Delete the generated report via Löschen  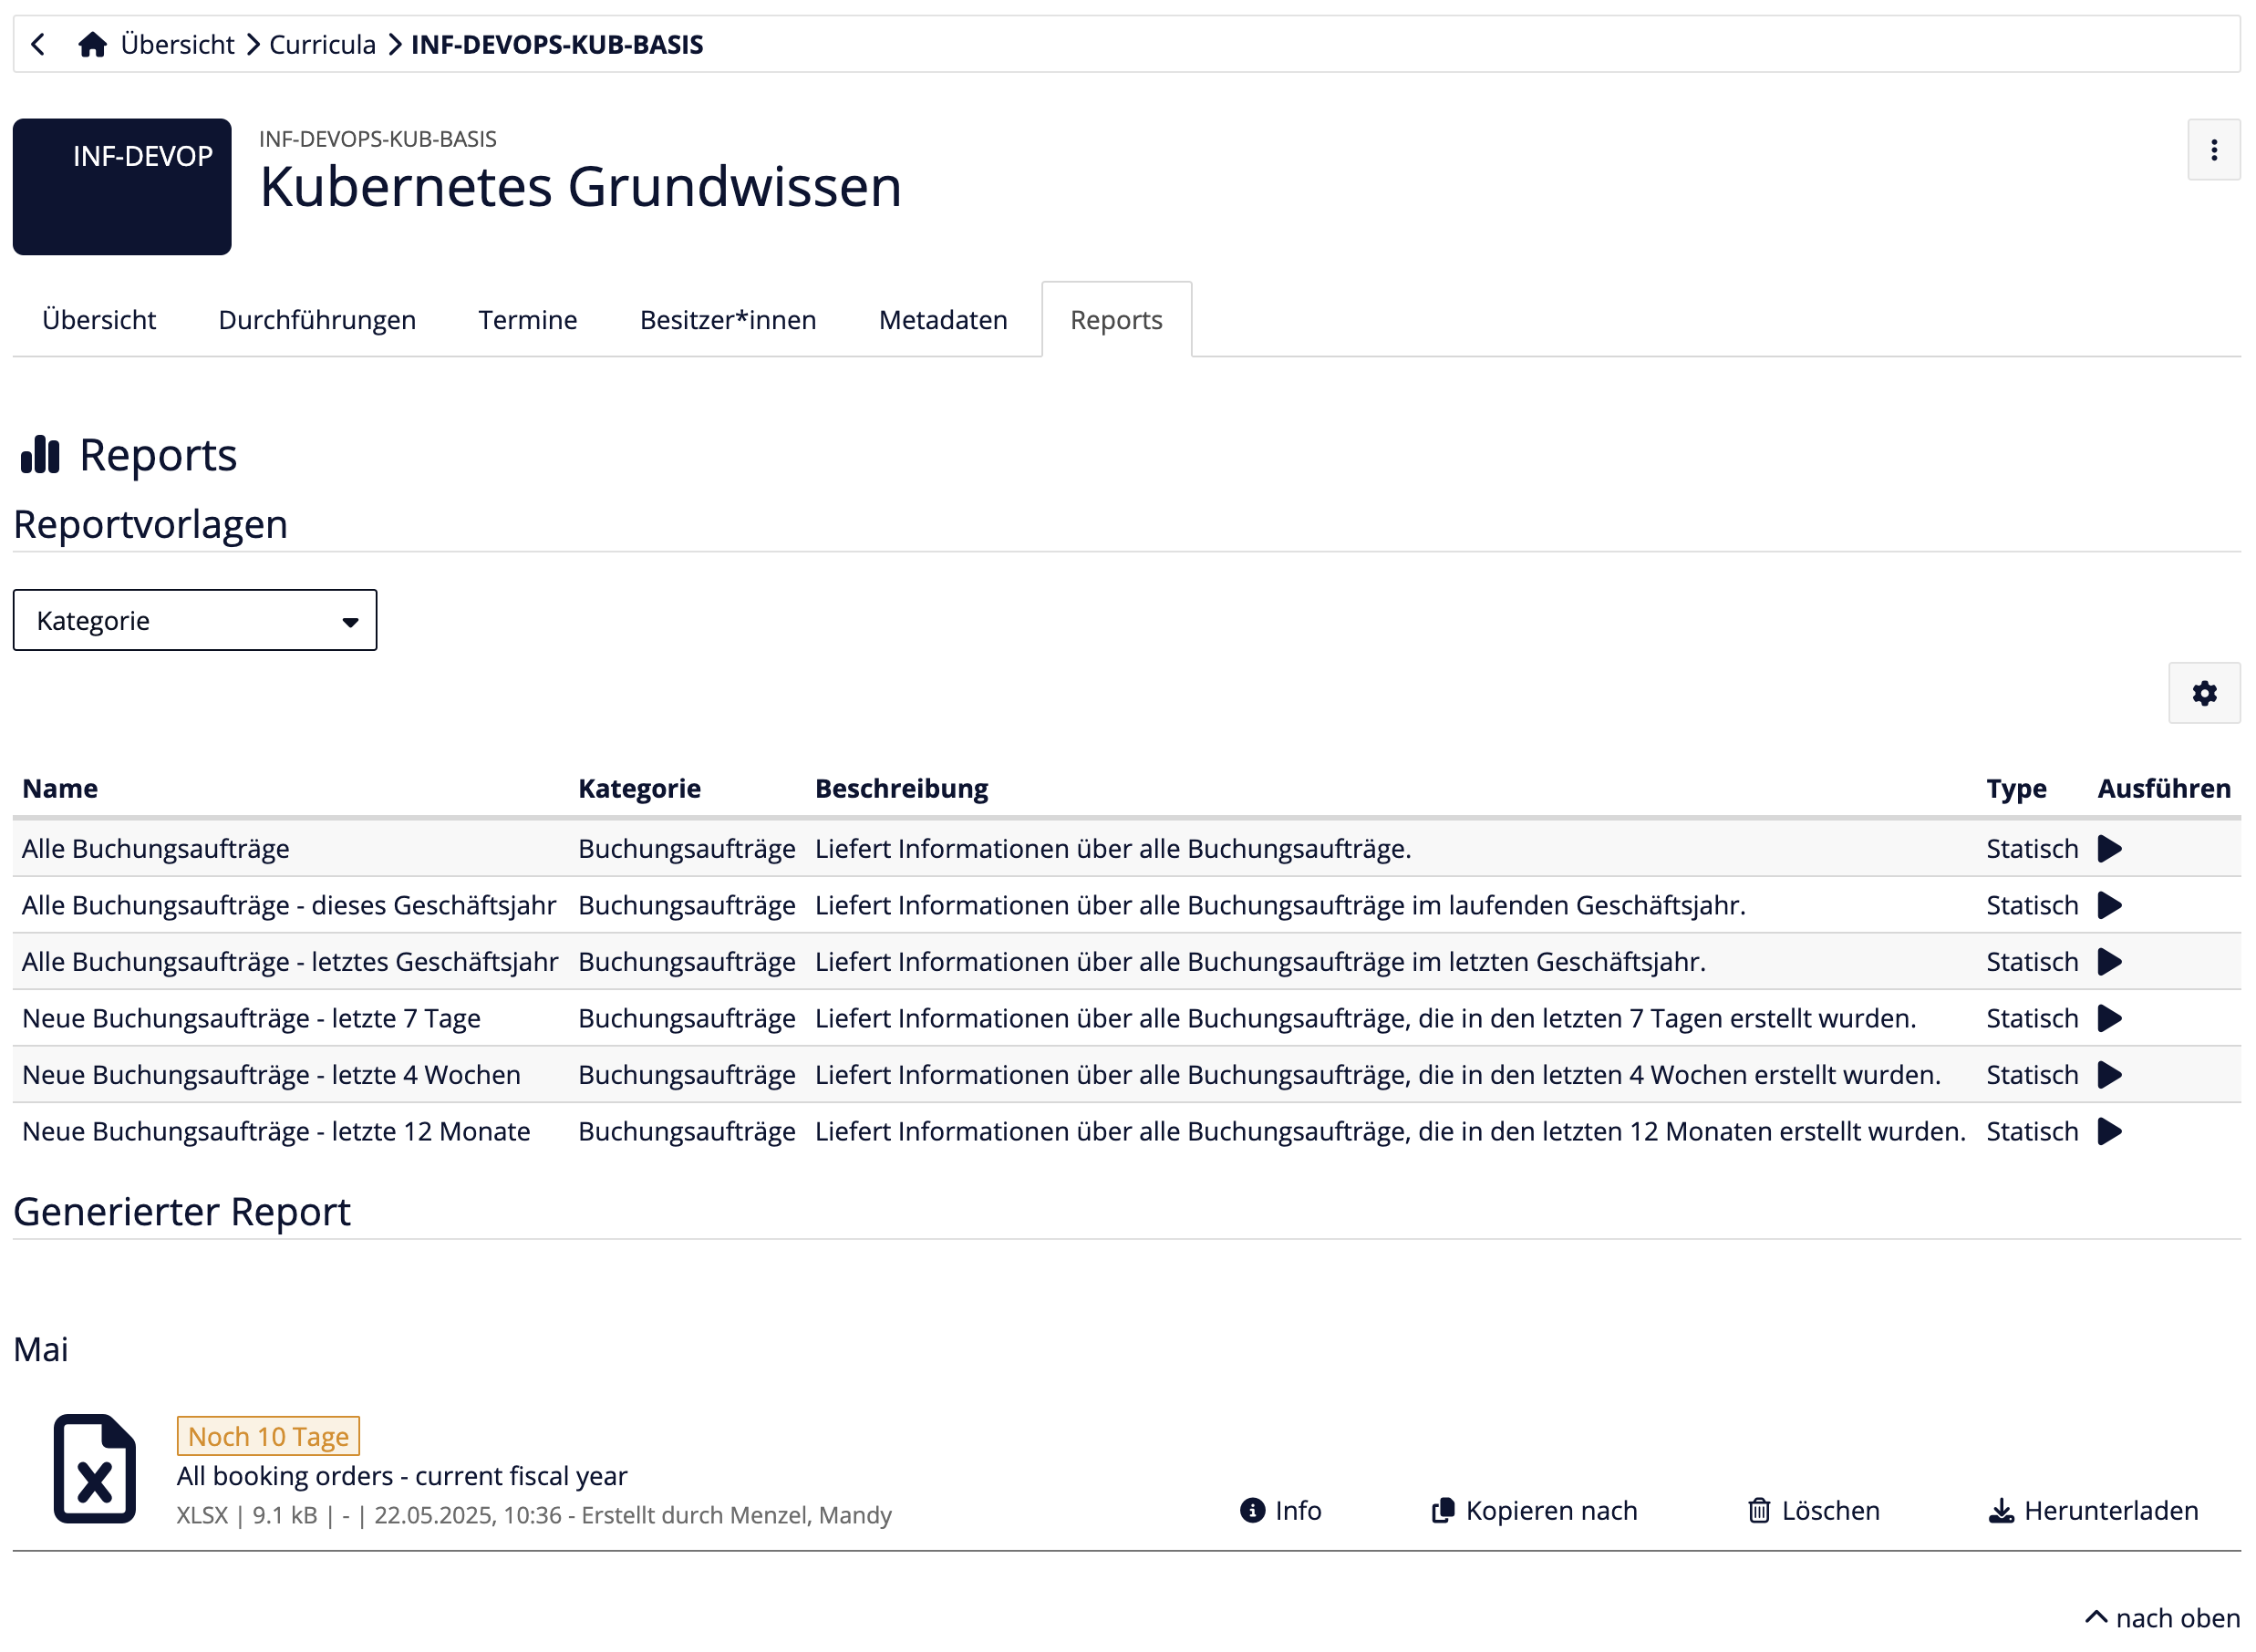click(1811, 1511)
